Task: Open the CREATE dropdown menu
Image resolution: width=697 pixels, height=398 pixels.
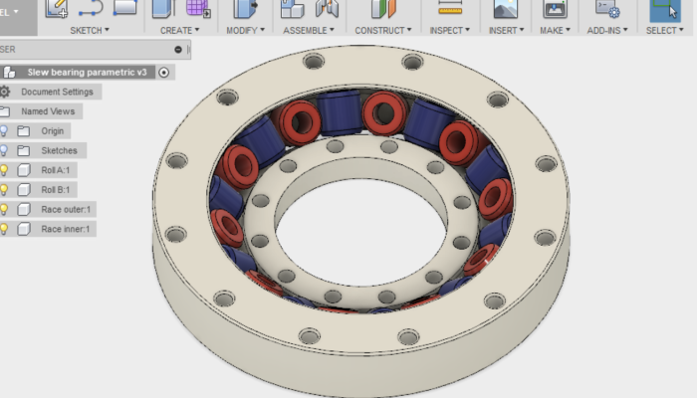Action: coord(179,30)
